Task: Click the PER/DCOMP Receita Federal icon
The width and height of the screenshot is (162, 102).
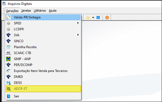Action: 8,65
